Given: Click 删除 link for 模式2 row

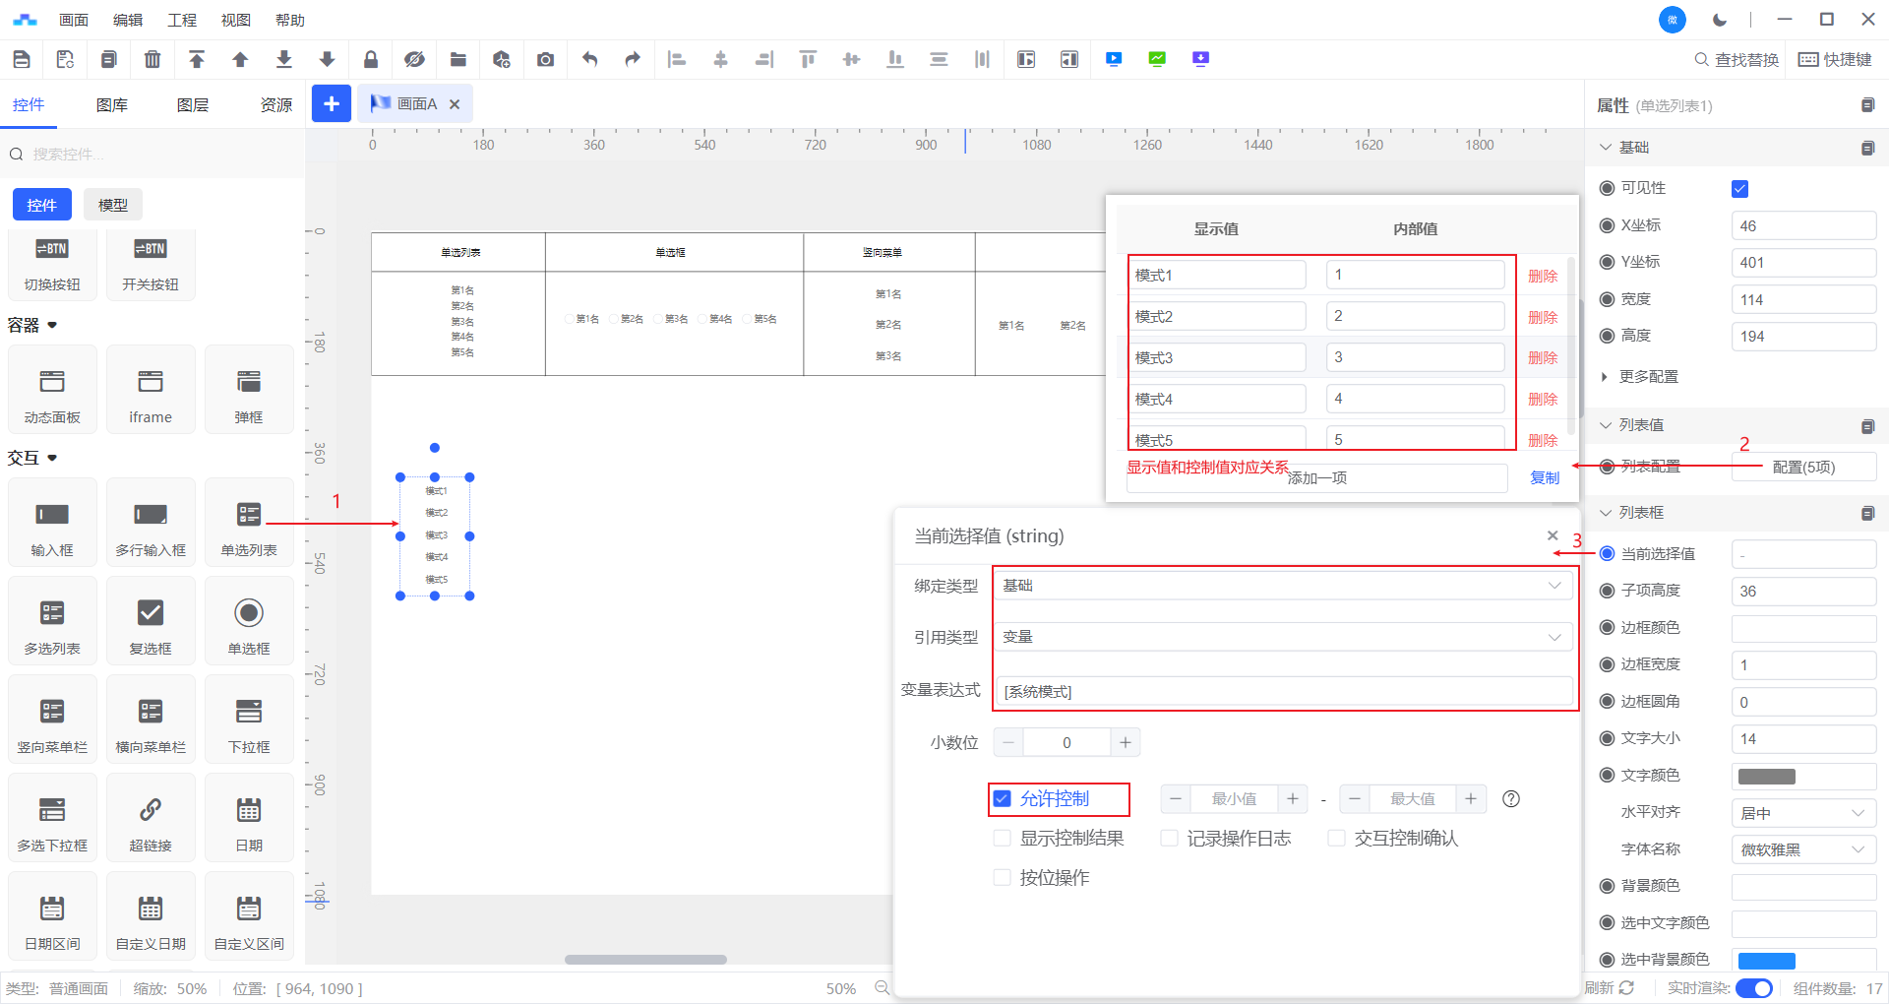Looking at the screenshot, I should click(1542, 317).
